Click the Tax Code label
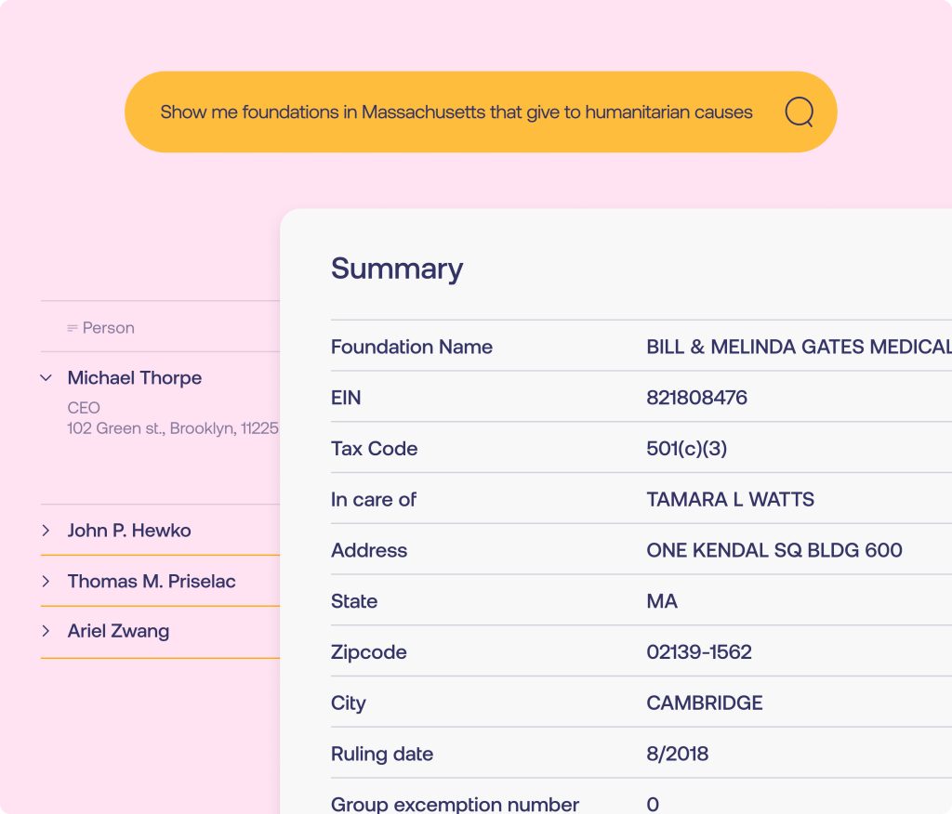The width and height of the screenshot is (952, 814). [374, 449]
